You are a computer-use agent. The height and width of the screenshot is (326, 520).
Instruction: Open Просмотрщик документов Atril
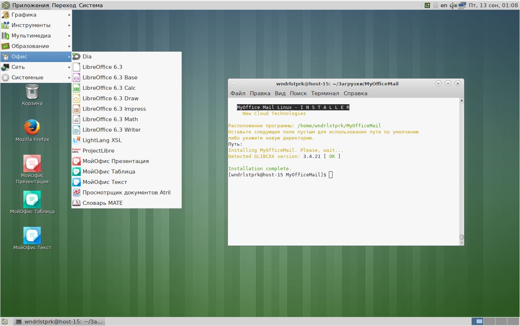(127, 193)
